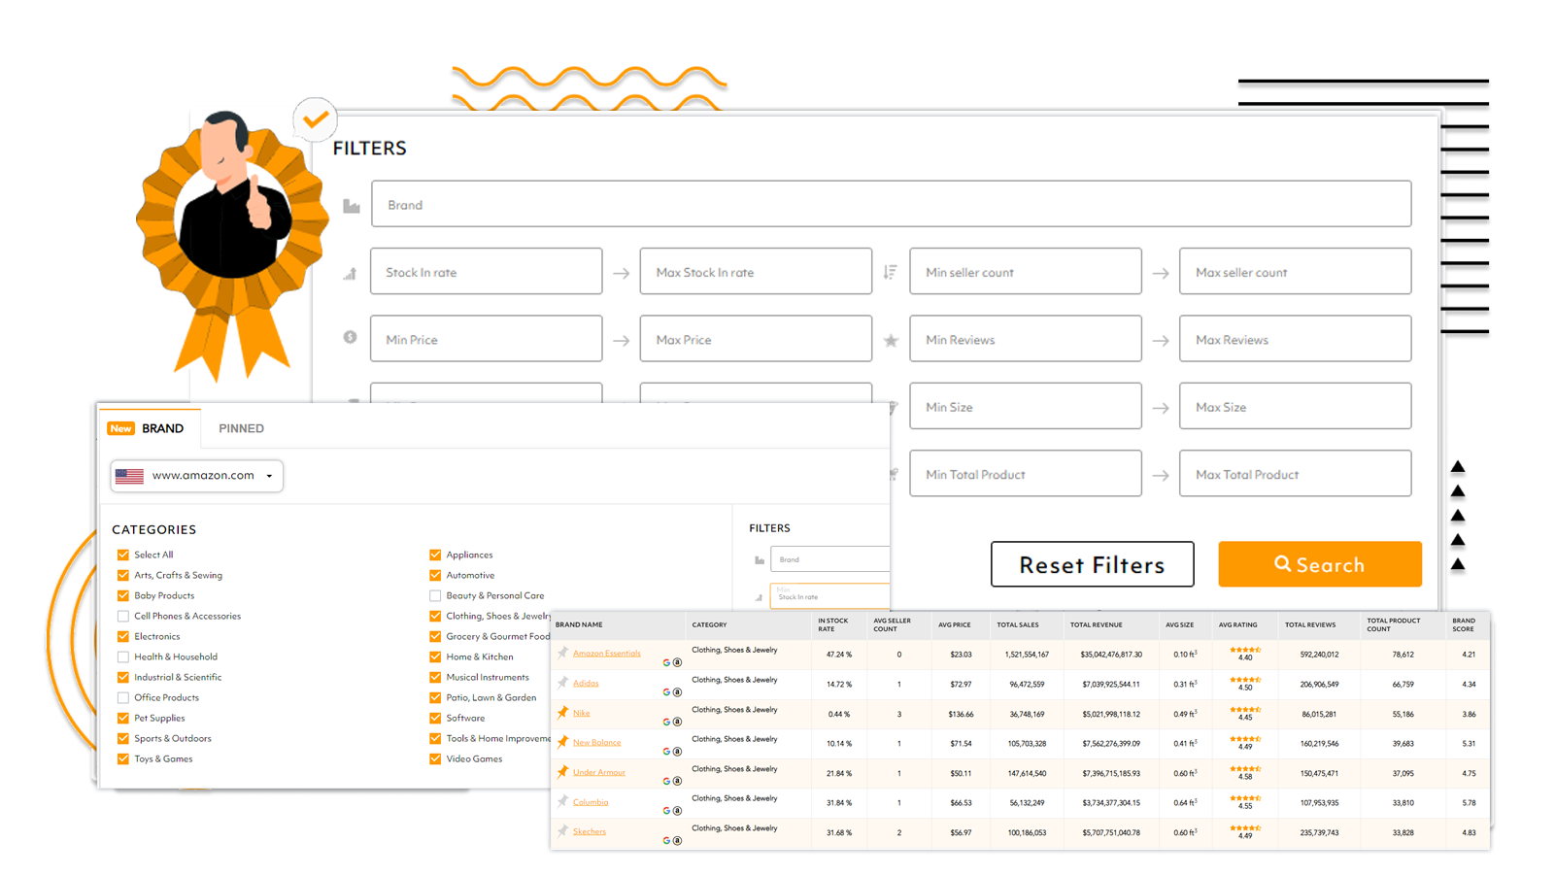Open the www.amazon.com marketplace dropdown
1555x875 pixels.
197,476
